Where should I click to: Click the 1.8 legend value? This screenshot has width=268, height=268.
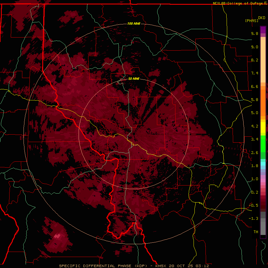pyautogui.click(x=255, y=166)
